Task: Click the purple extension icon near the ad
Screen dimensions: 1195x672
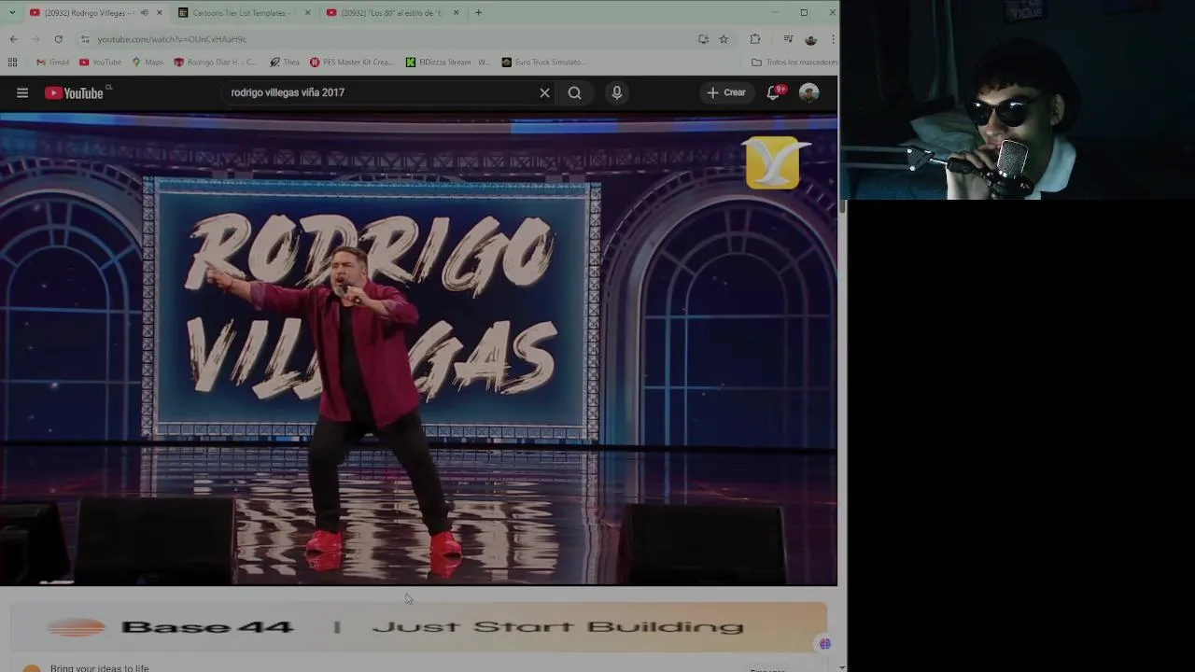Action: tap(825, 644)
